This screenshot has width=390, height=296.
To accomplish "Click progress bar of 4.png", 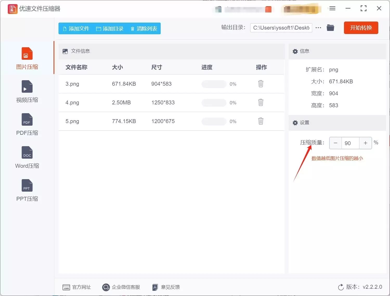I will click(x=214, y=103).
